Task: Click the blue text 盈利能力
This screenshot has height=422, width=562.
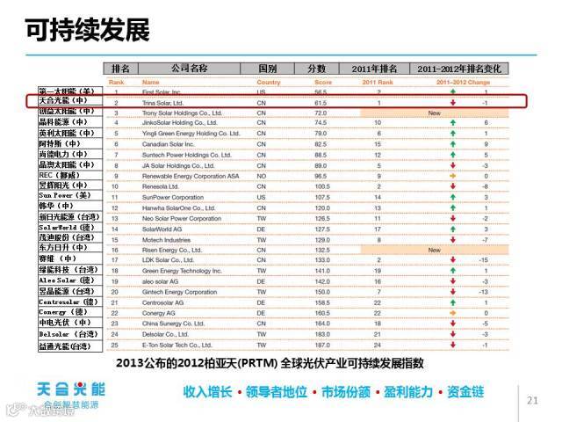Action: (x=408, y=392)
